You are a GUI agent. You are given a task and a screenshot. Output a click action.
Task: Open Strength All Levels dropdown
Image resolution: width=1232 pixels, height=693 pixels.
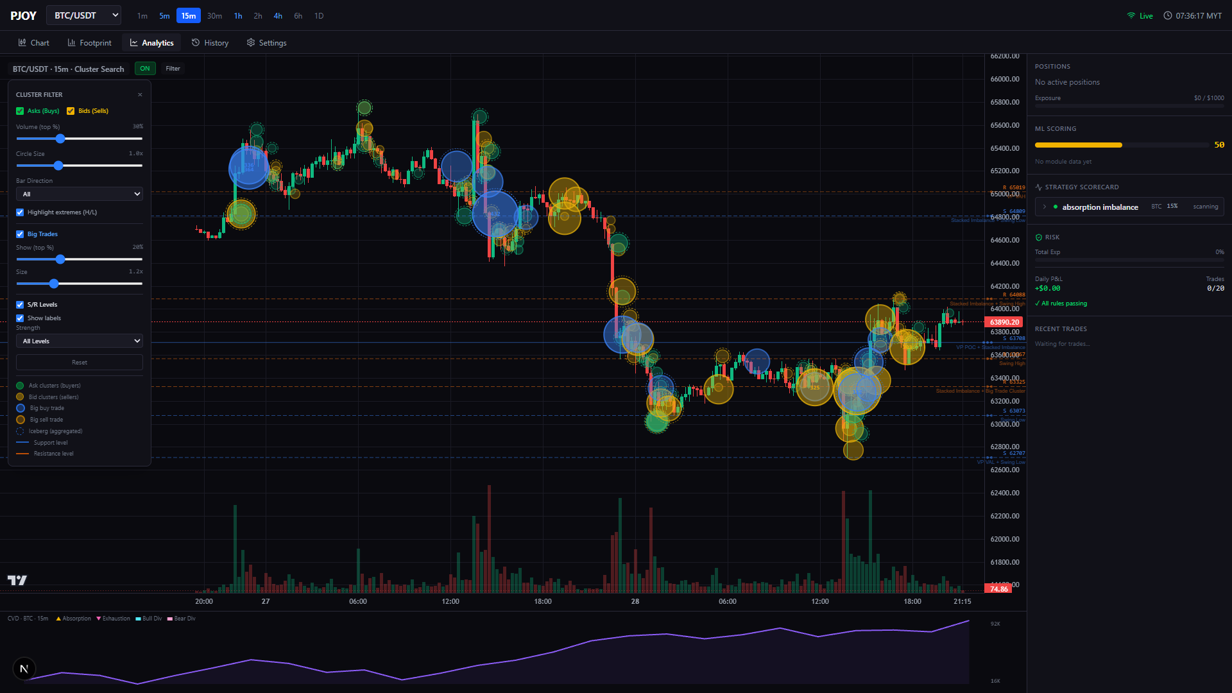(80, 341)
